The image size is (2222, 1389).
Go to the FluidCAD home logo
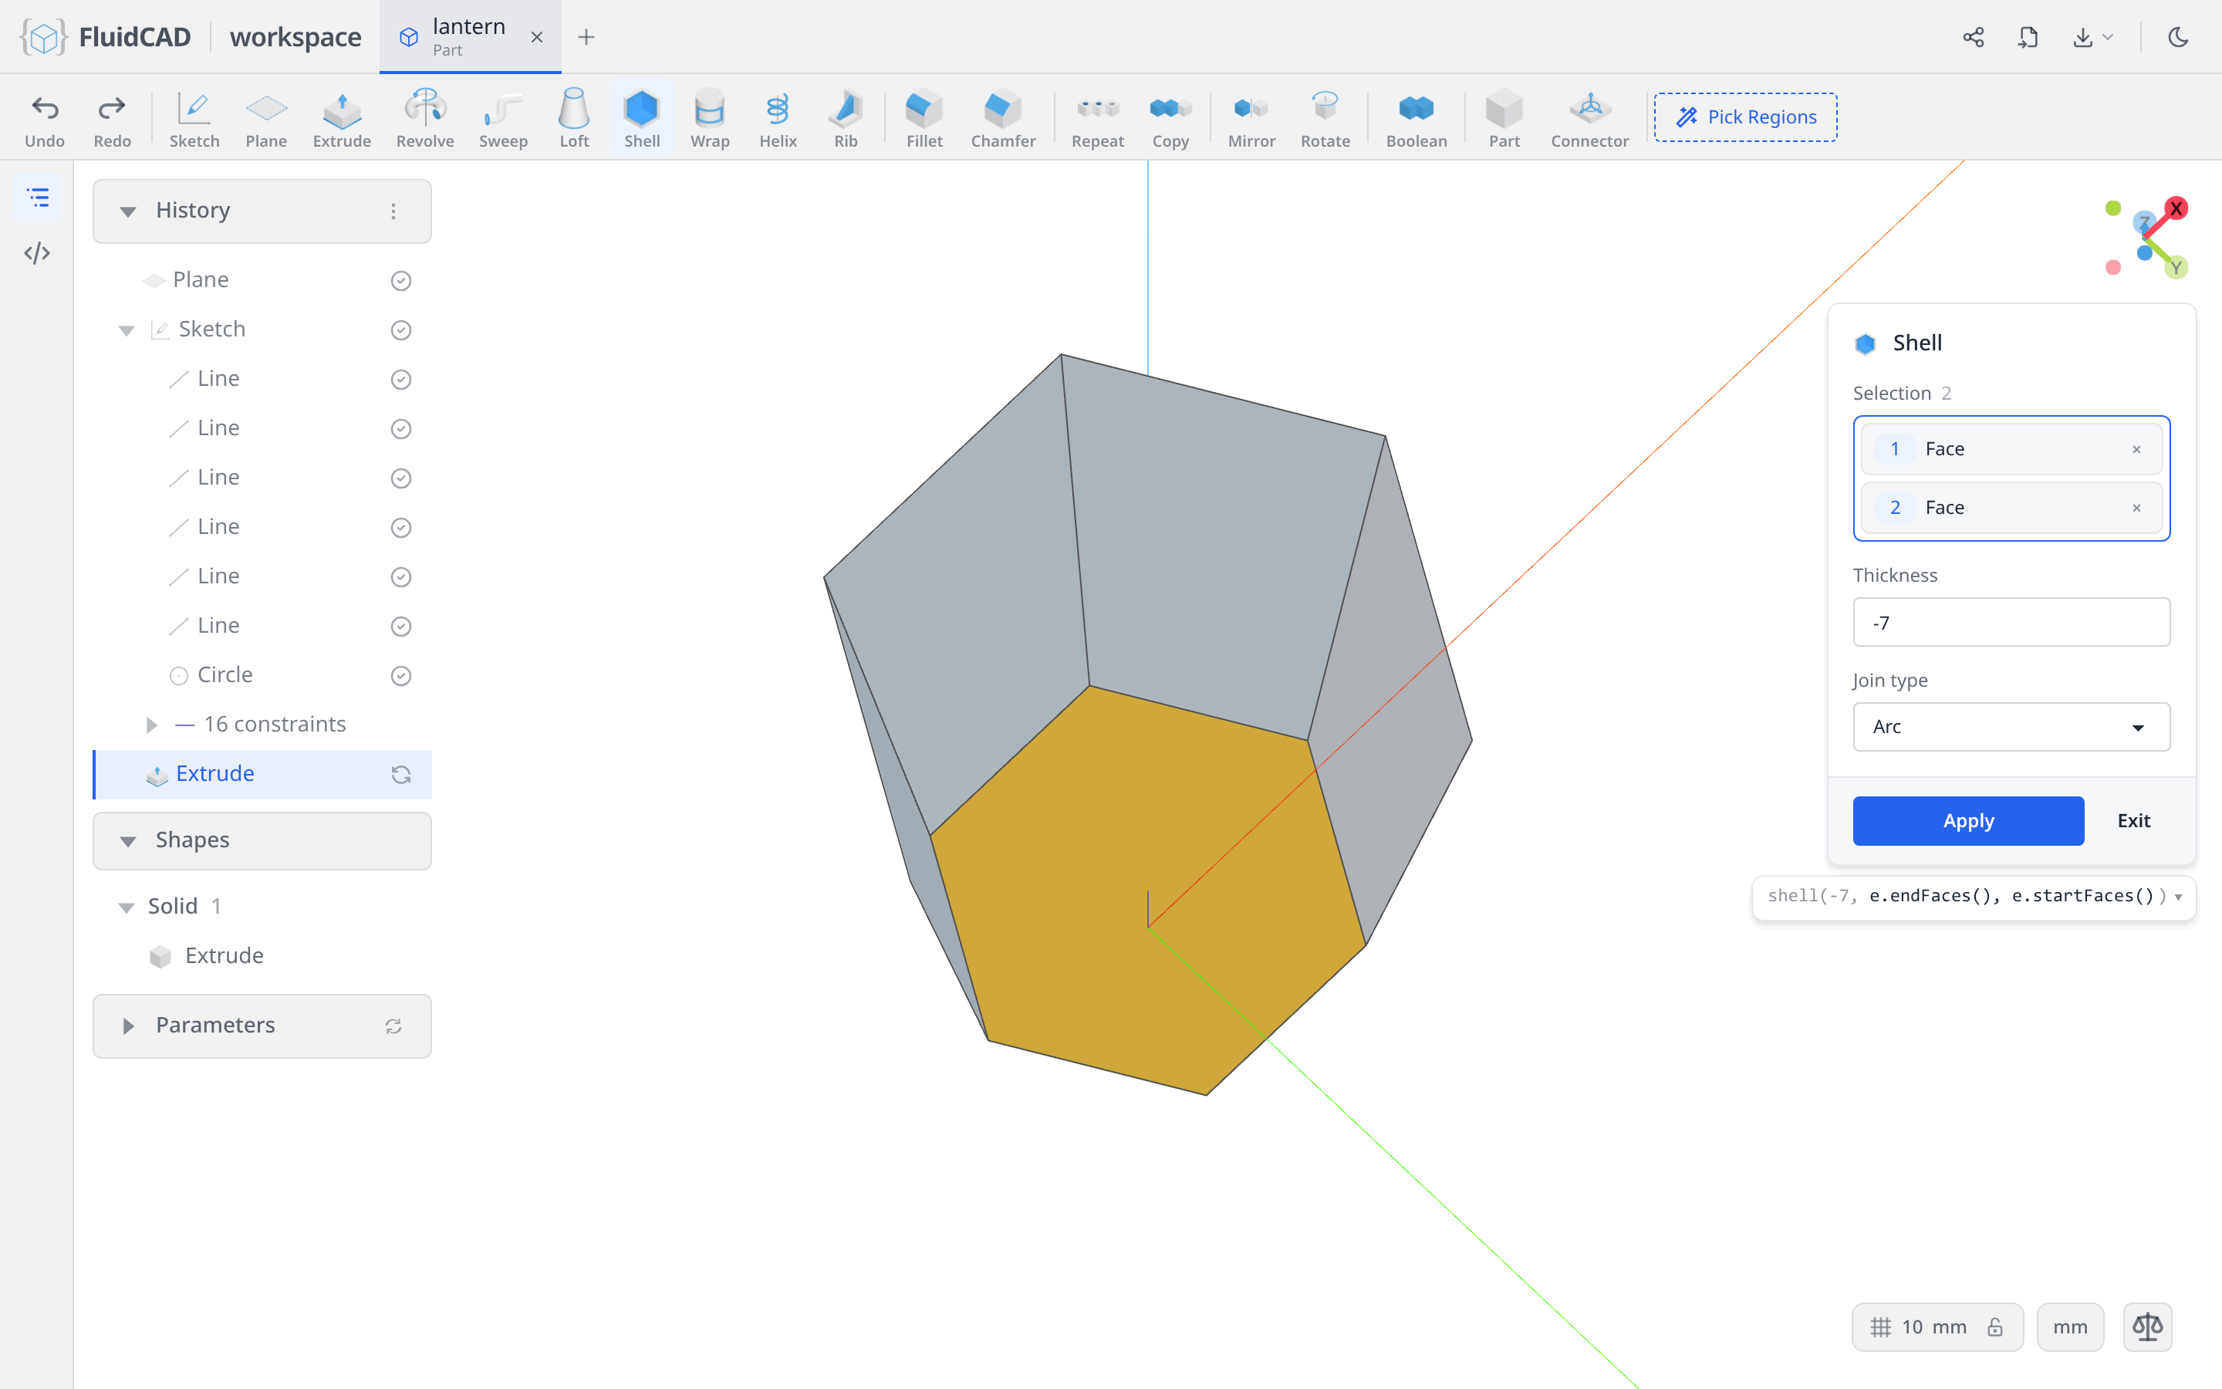[105, 37]
